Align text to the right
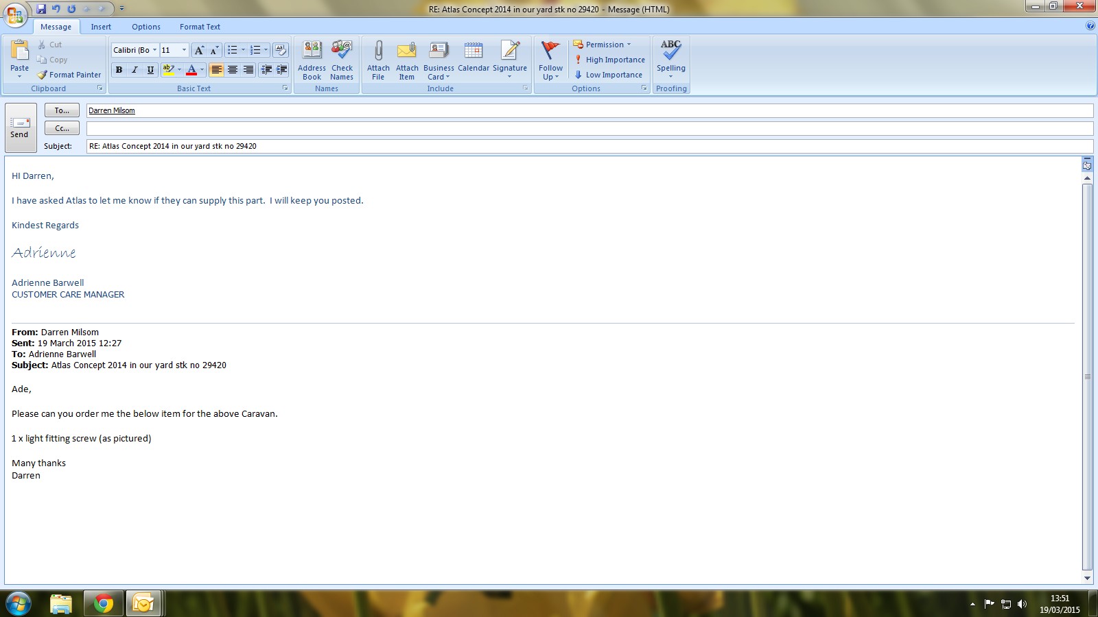The width and height of the screenshot is (1098, 617). [x=248, y=70]
